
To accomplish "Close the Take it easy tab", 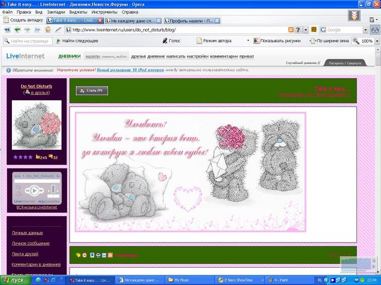I will coord(100,21).
